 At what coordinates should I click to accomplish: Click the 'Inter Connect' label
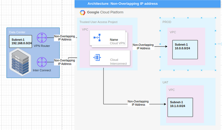42,70
